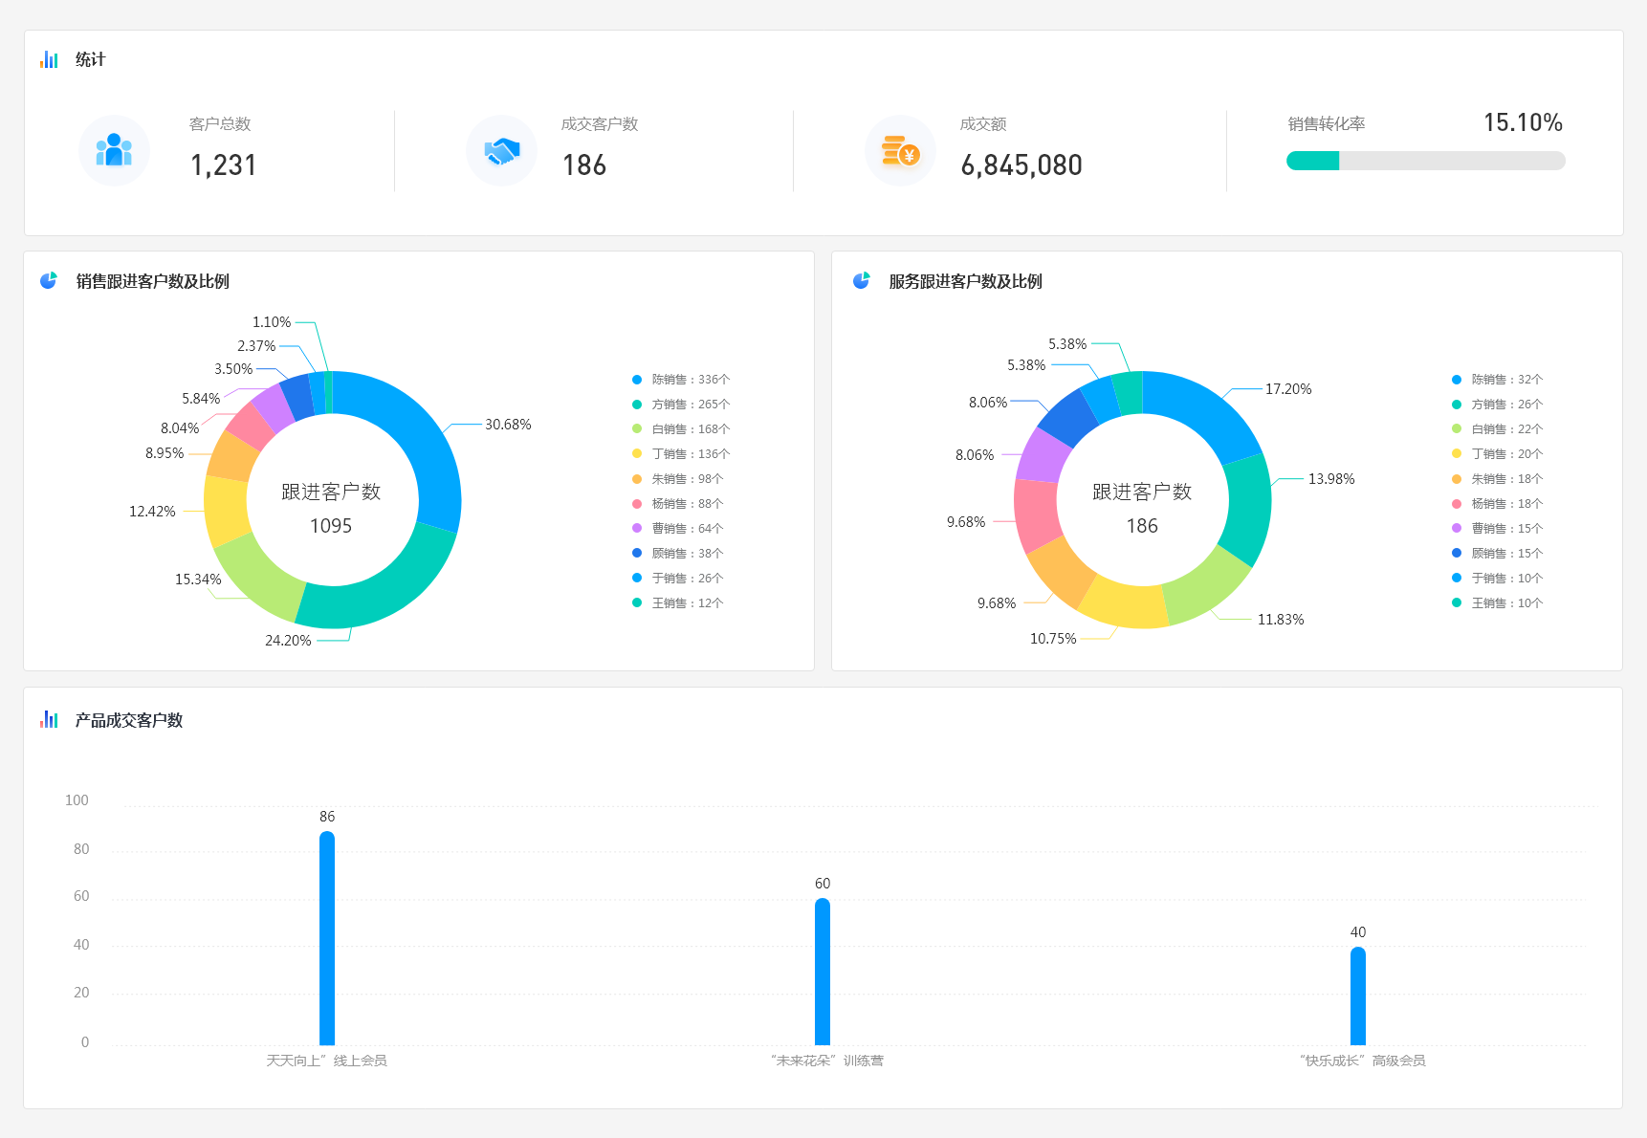Toggle legend 于销售:26个 in sales chart
This screenshot has width=1647, height=1138.
pos(678,579)
